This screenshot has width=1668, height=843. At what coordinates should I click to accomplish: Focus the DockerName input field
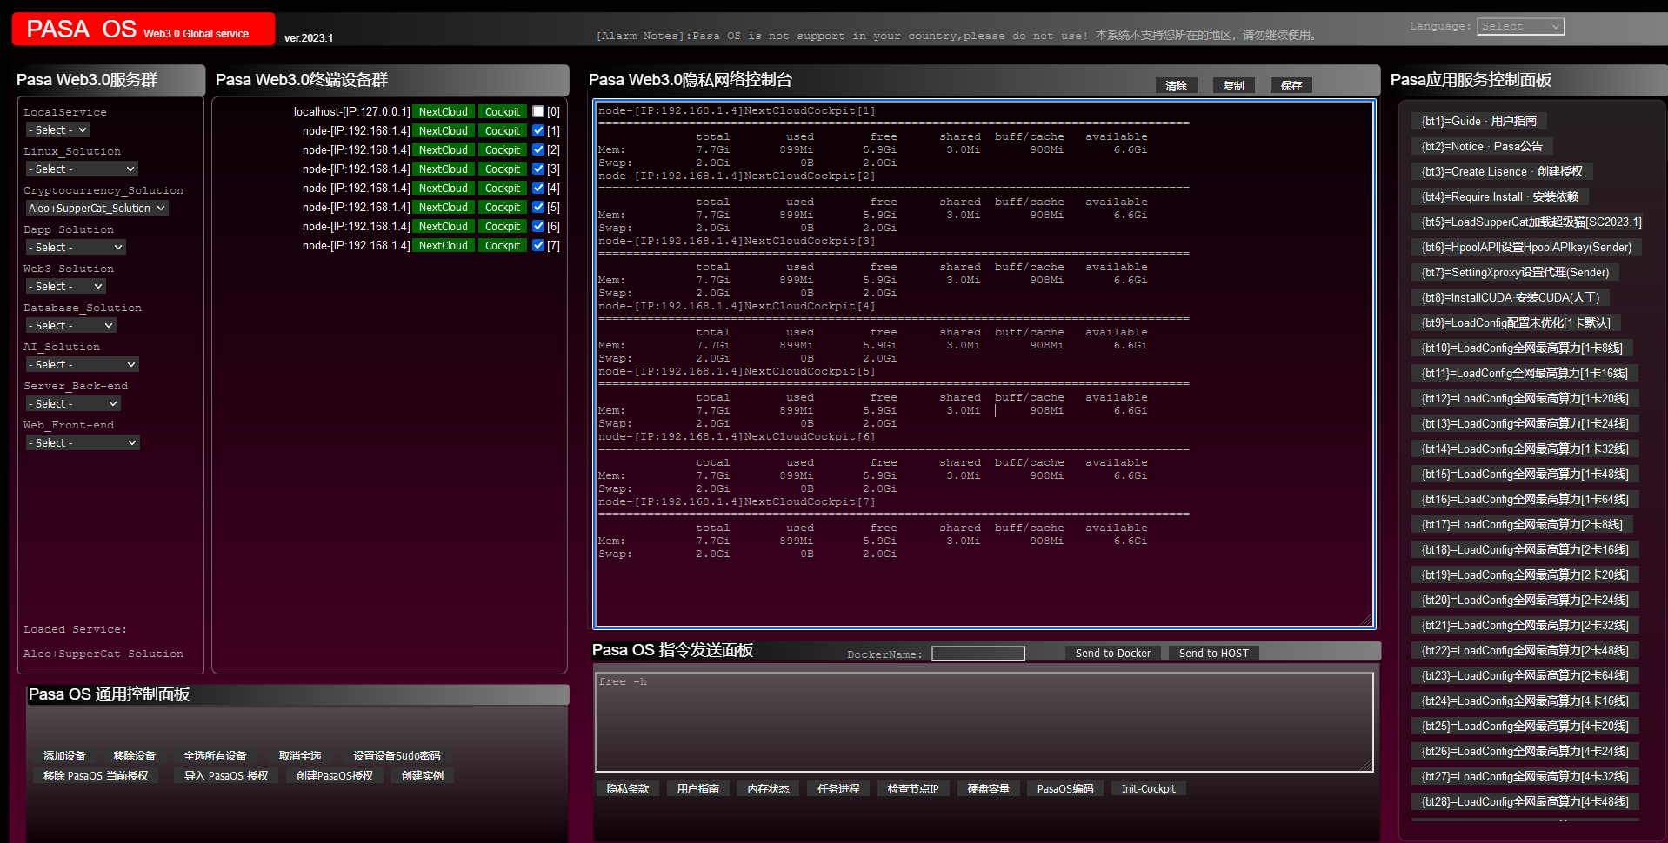point(978,654)
